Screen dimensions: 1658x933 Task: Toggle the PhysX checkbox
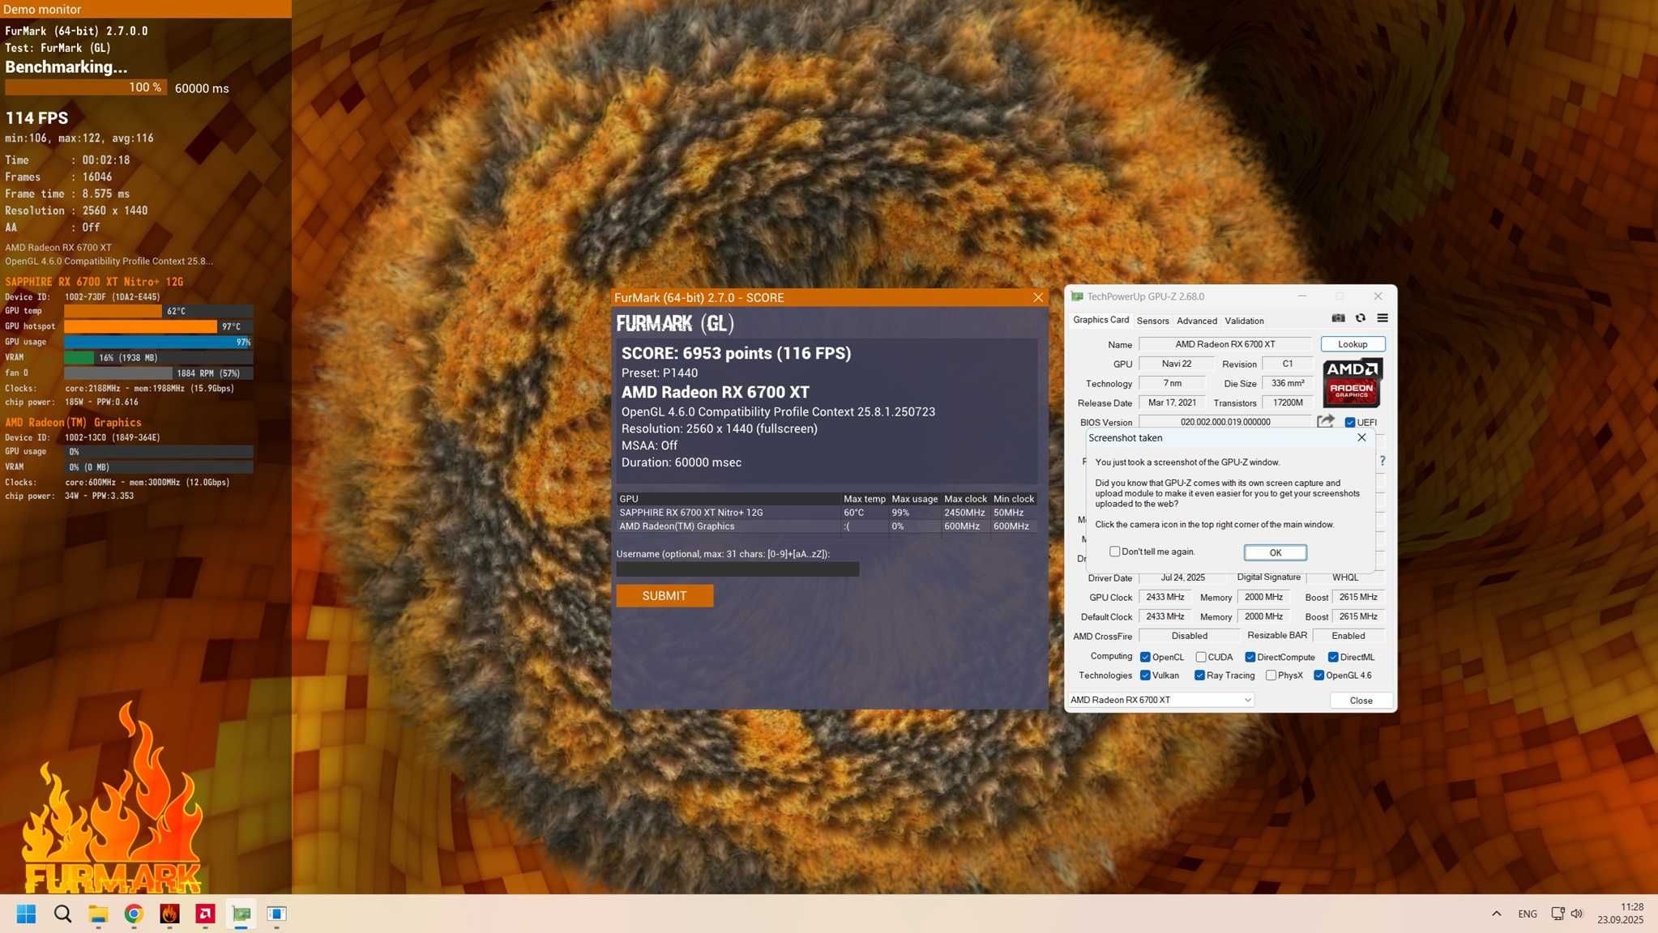[x=1271, y=675]
